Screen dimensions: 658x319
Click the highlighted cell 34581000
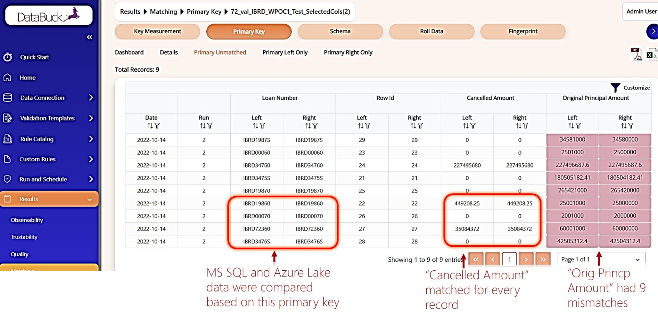click(572, 140)
